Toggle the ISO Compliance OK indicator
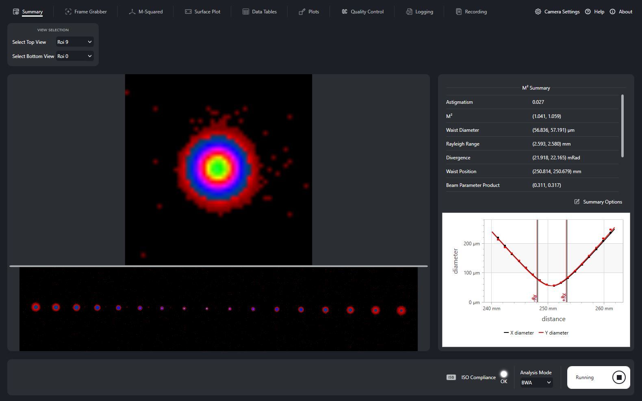Image resolution: width=642 pixels, height=401 pixels. [504, 374]
